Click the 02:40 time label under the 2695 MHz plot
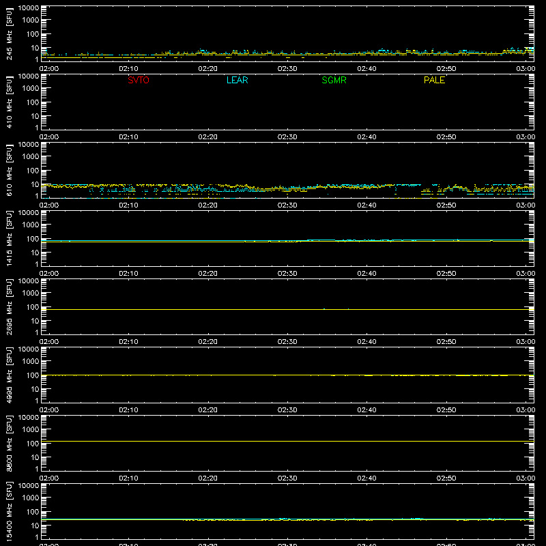Screen dimensions: 546x546 click(367, 342)
